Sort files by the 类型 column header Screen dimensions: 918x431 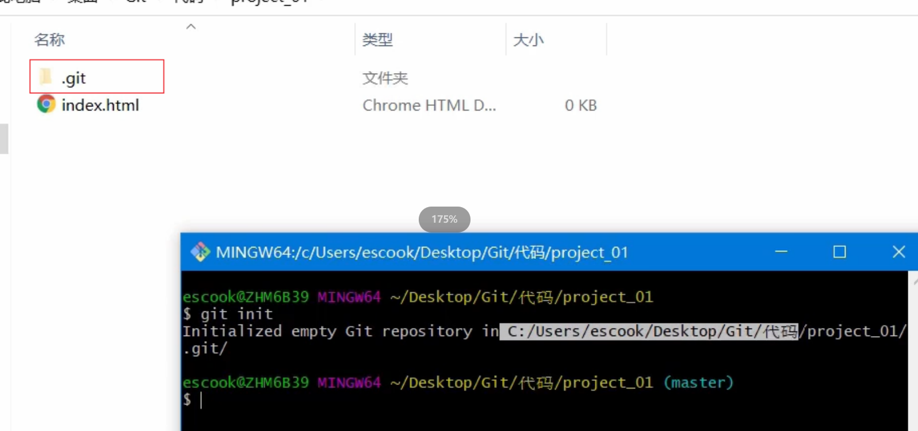tap(377, 40)
